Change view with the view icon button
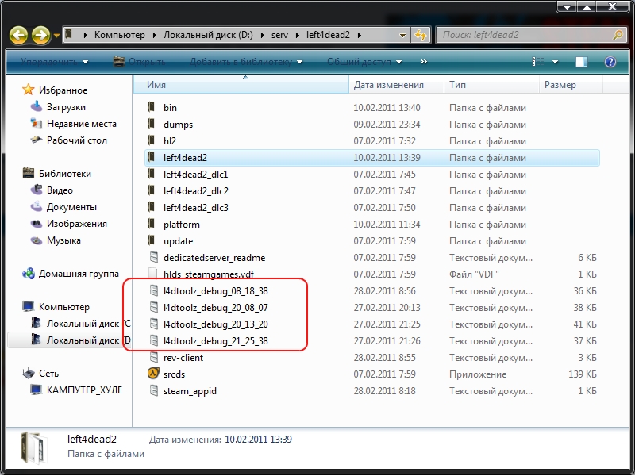 click(x=538, y=62)
